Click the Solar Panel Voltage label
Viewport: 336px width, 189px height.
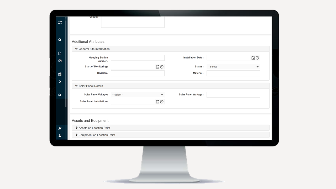[96, 94]
